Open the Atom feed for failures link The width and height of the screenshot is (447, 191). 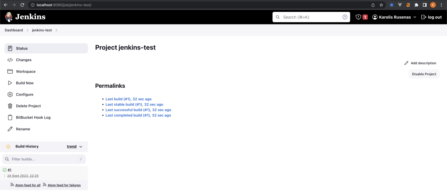(x=64, y=185)
